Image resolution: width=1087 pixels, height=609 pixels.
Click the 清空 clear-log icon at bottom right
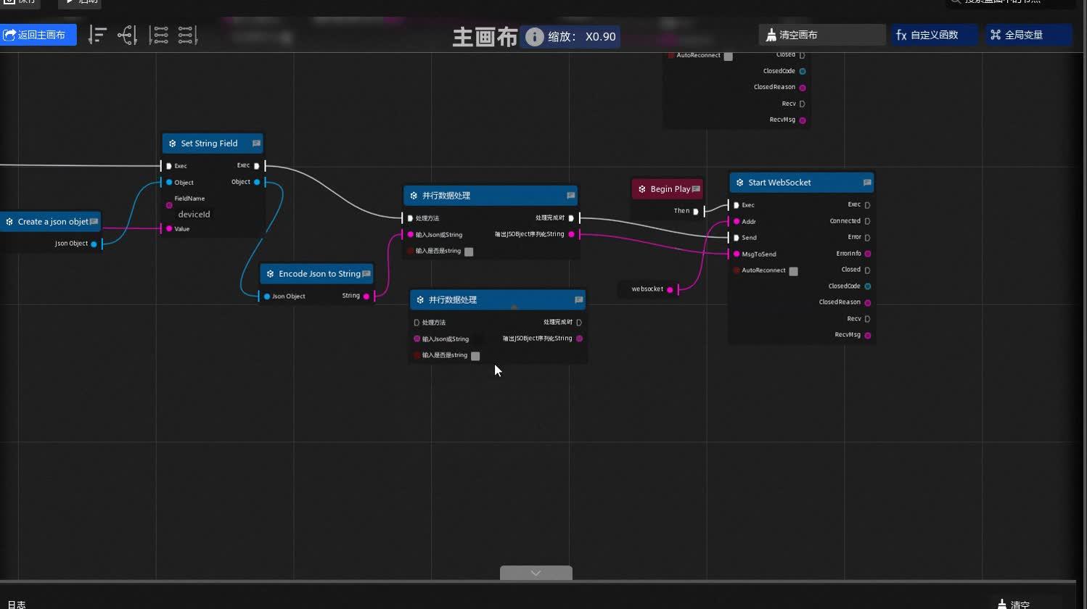point(1002,602)
